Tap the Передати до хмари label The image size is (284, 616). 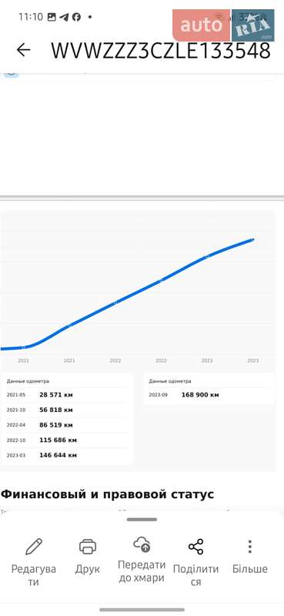[142, 571]
